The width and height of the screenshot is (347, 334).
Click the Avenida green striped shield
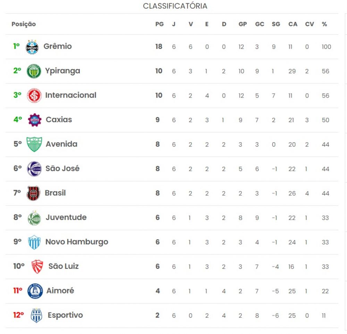point(34,144)
